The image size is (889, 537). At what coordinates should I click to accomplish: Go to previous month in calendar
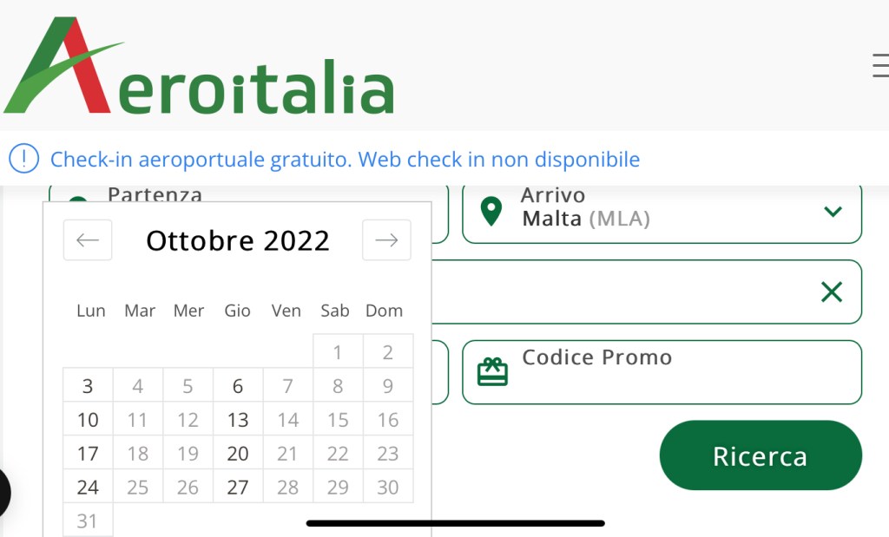click(88, 240)
